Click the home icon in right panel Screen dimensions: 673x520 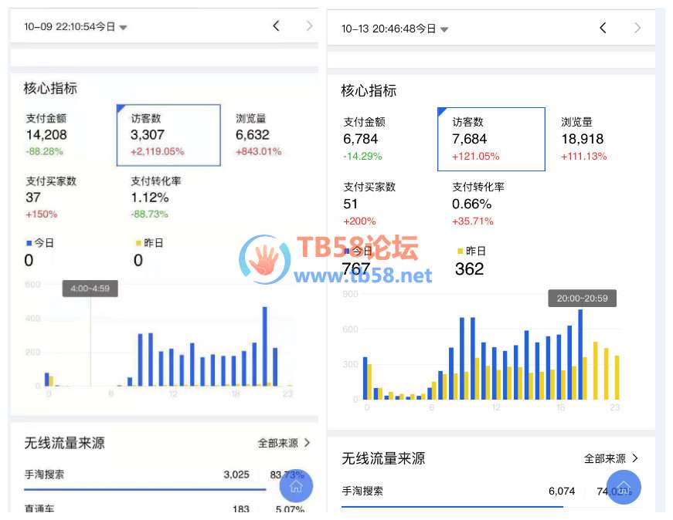(x=624, y=487)
